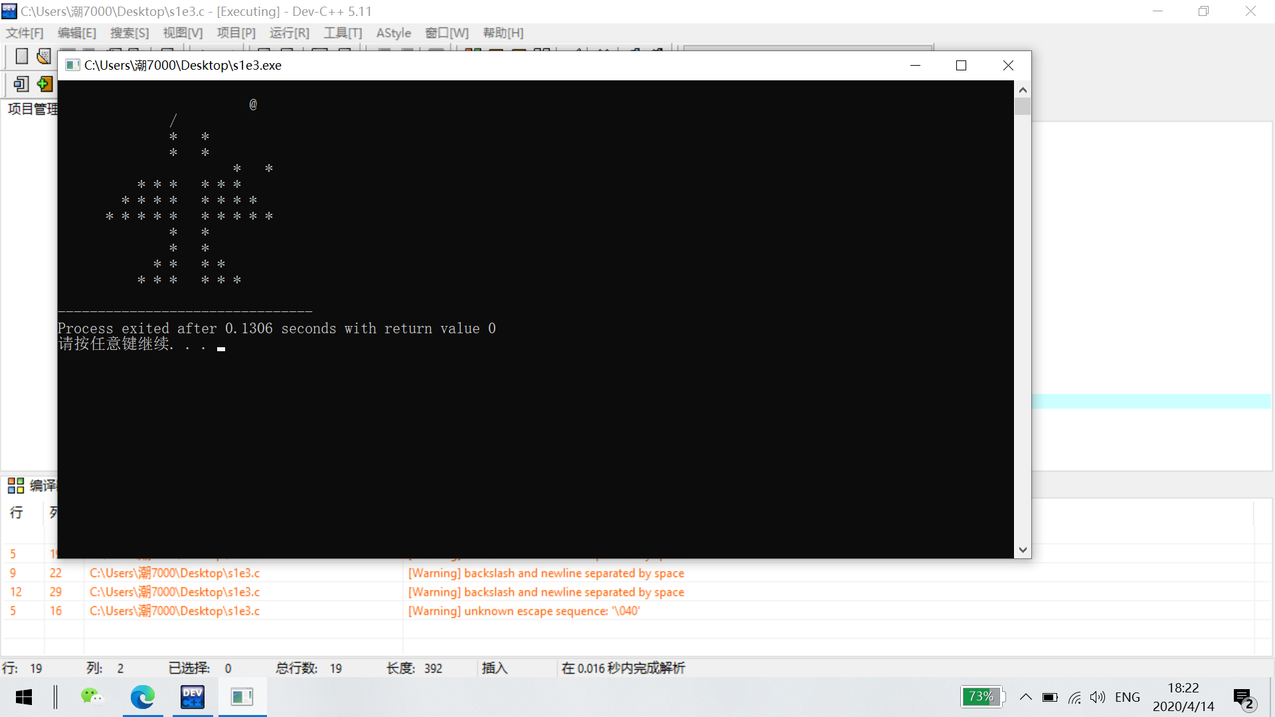Viewport: 1275px width, 717px height.
Task: Open the Windows Start menu
Action: coord(24,697)
